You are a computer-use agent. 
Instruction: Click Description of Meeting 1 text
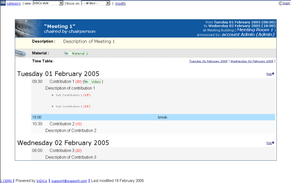[x=89, y=42]
